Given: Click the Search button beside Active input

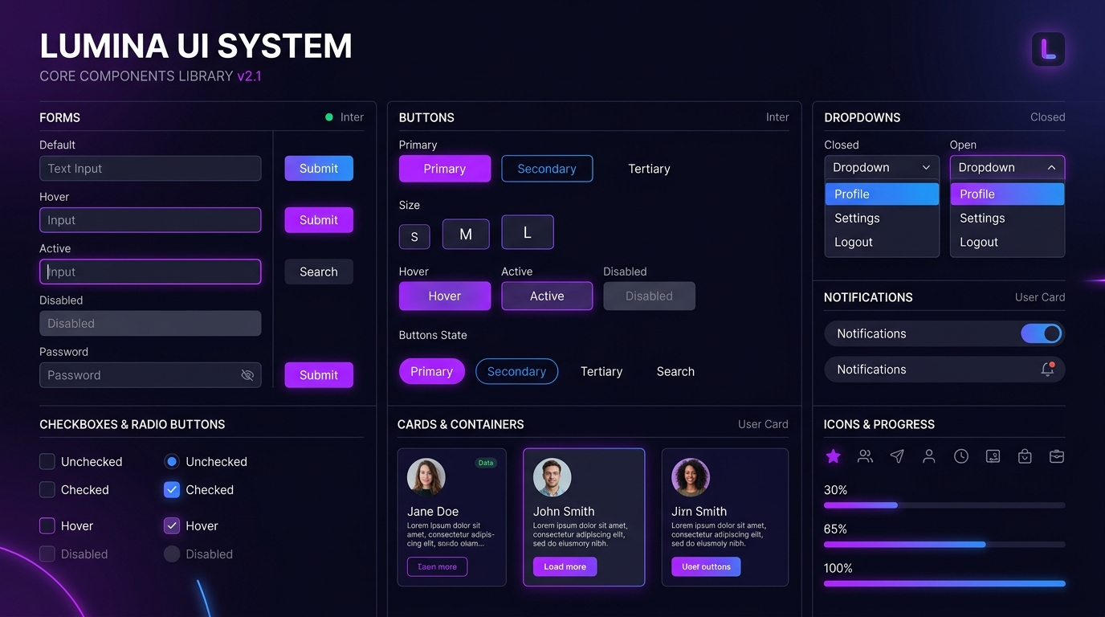Looking at the screenshot, I should 319,272.
